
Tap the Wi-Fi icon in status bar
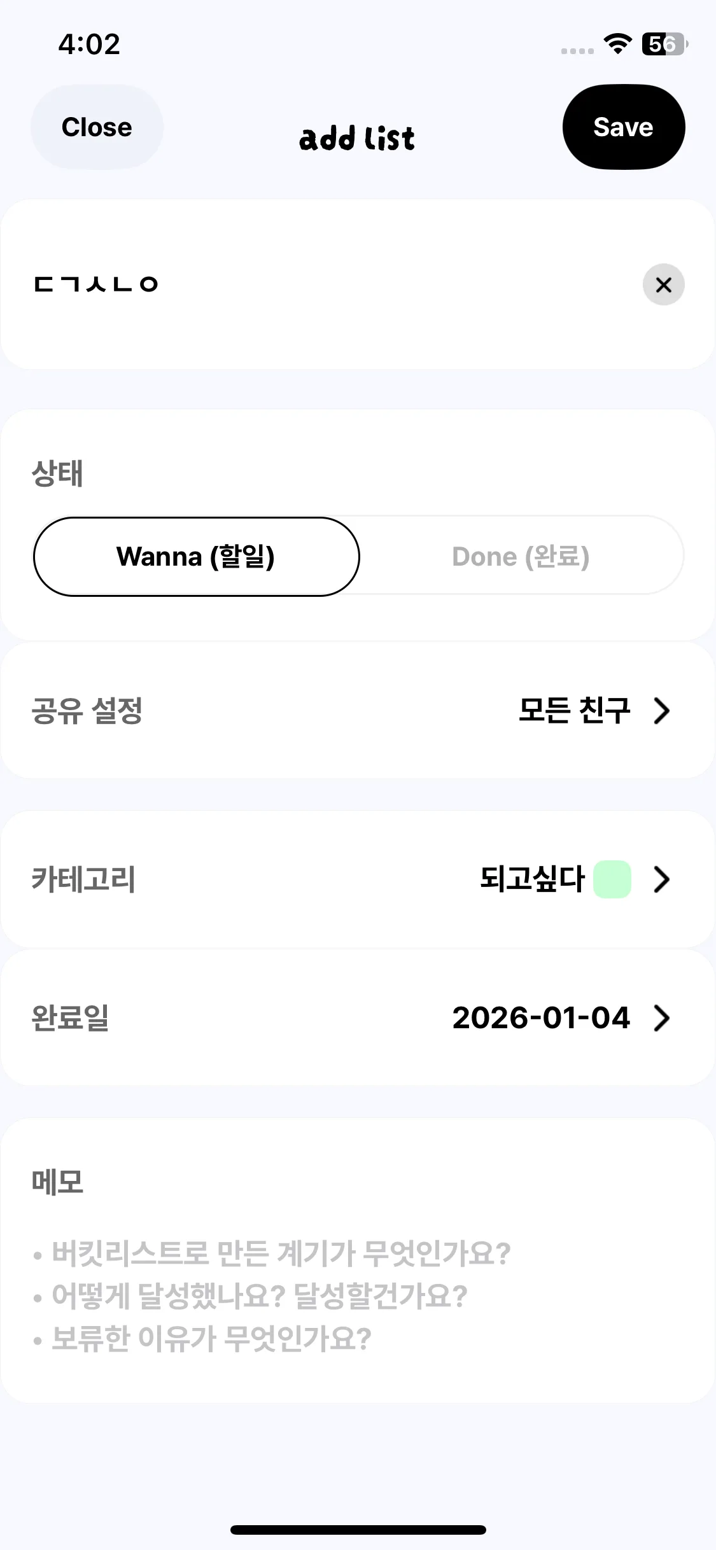coord(617,44)
